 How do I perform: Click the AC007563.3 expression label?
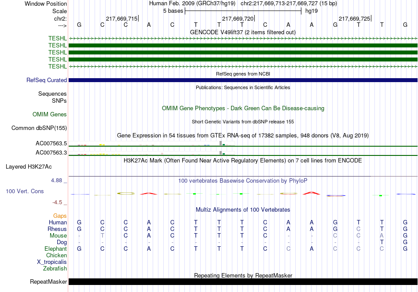coord(51,153)
